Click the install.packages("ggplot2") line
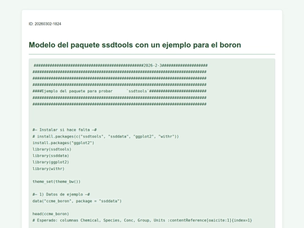Image resolution: width=304 pixels, height=228 pixels. click(x=63, y=143)
